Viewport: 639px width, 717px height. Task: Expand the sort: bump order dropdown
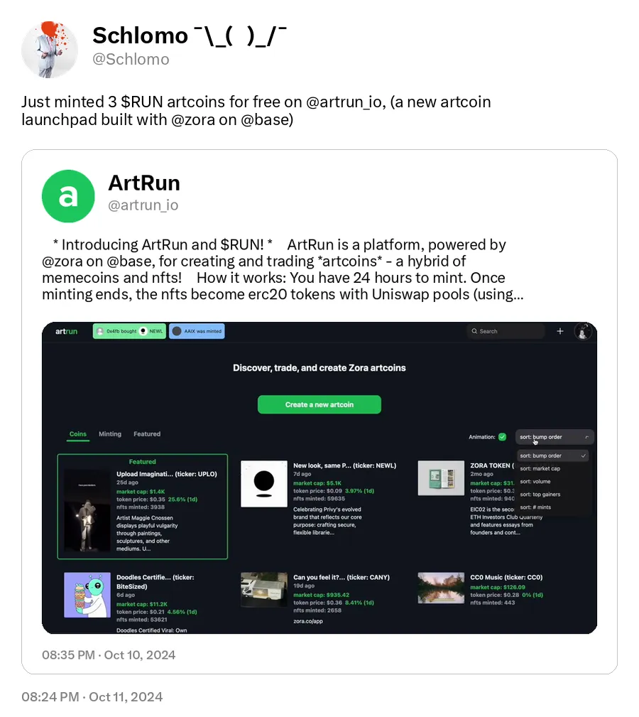(555, 437)
